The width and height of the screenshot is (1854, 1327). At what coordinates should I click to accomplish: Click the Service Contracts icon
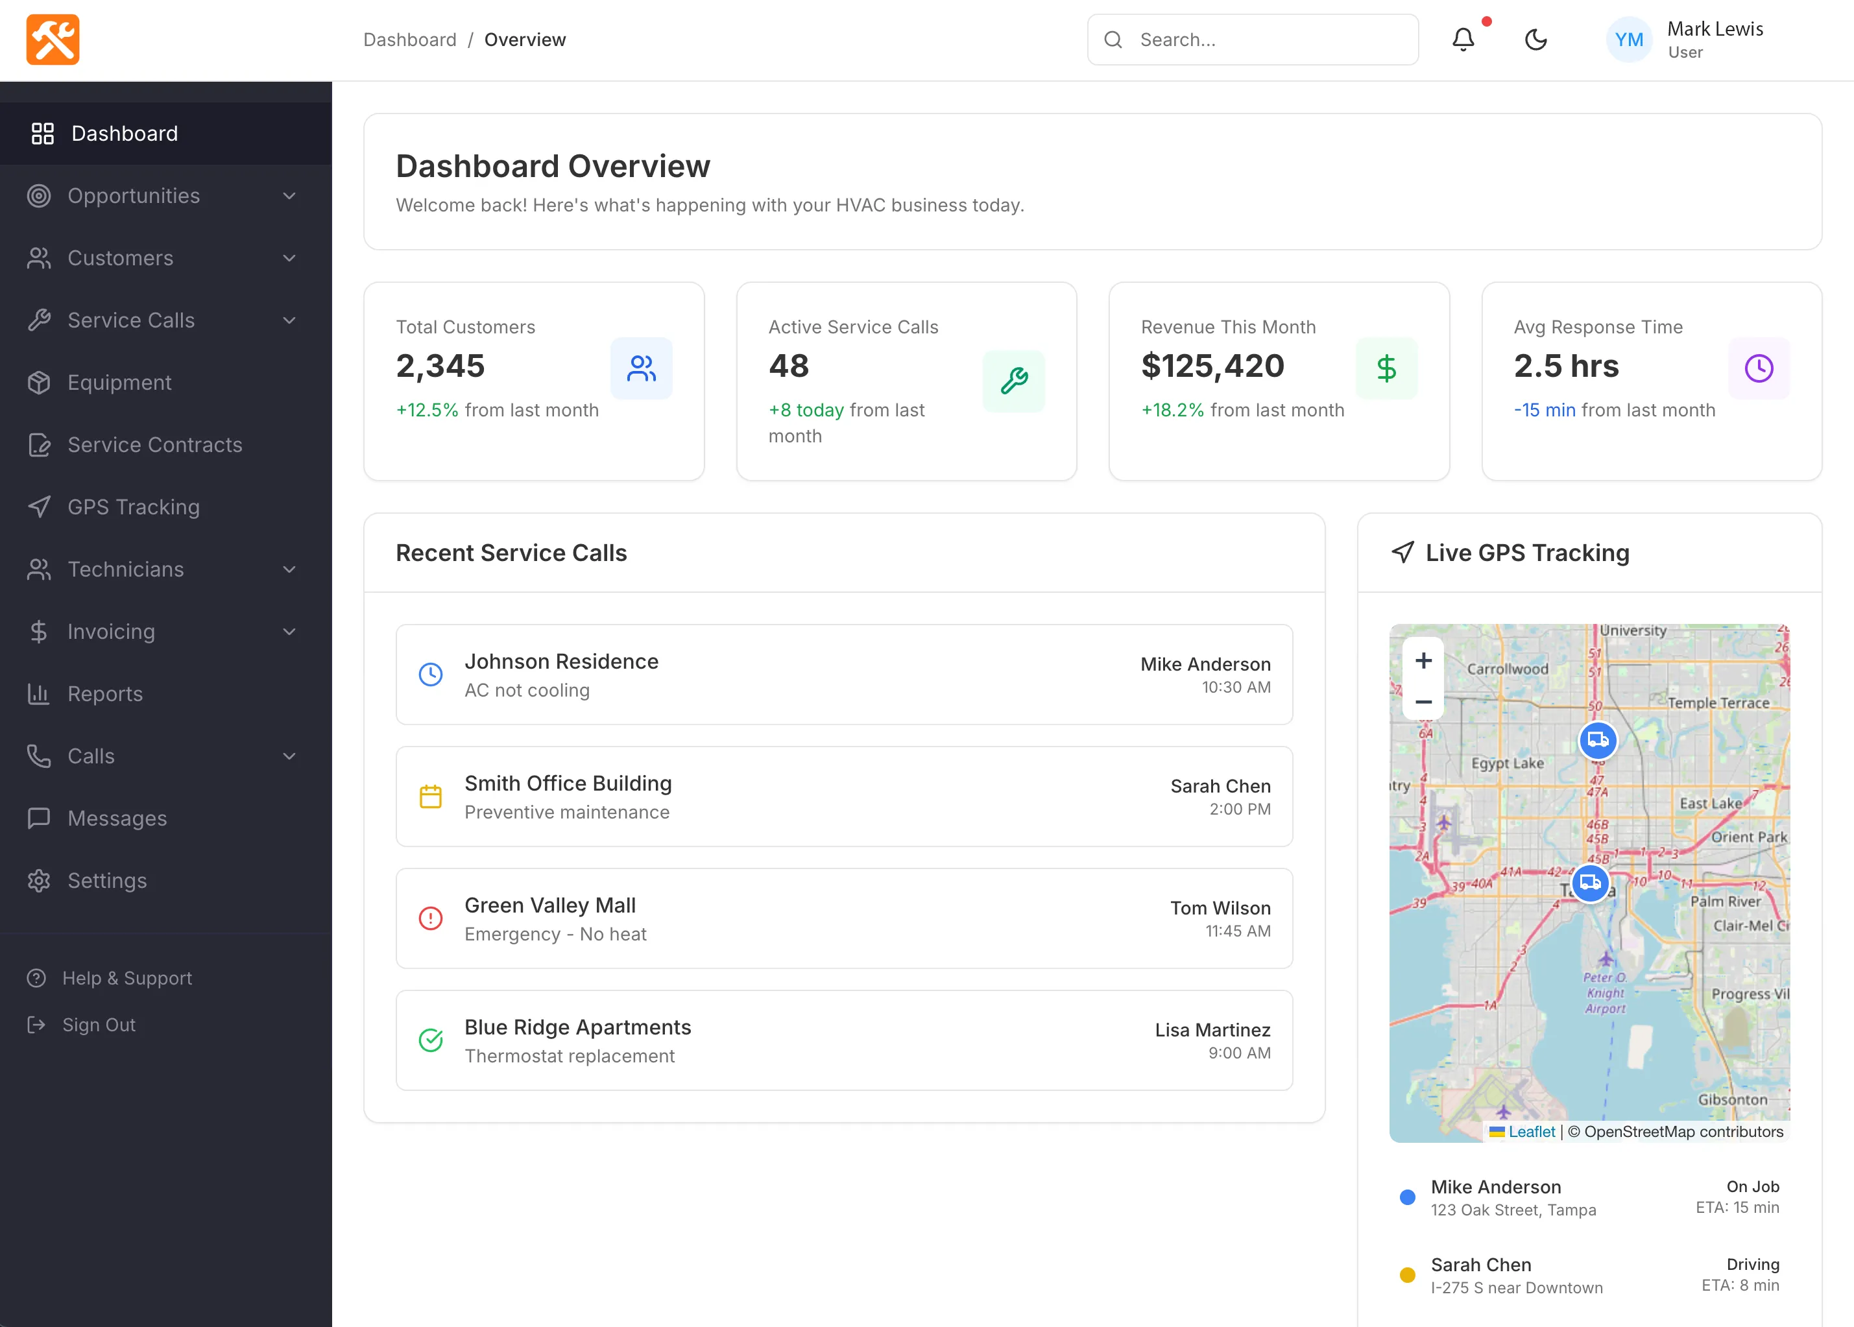(x=39, y=444)
